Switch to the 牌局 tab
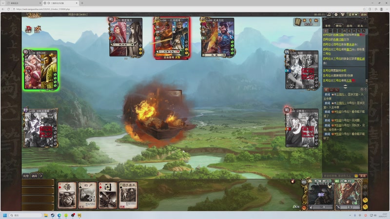This screenshot has width=390, height=219. tap(338, 26)
